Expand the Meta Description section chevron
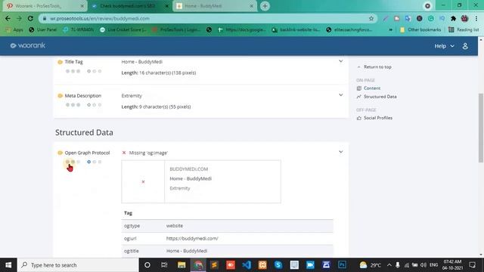This screenshot has height=272, width=484. (x=341, y=94)
